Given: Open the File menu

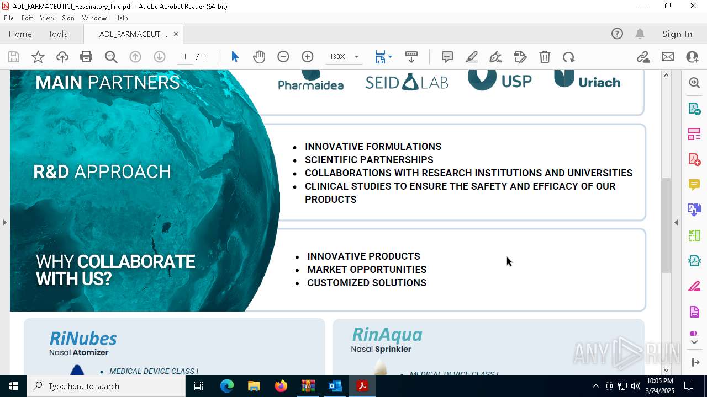Looking at the screenshot, I should (9, 18).
